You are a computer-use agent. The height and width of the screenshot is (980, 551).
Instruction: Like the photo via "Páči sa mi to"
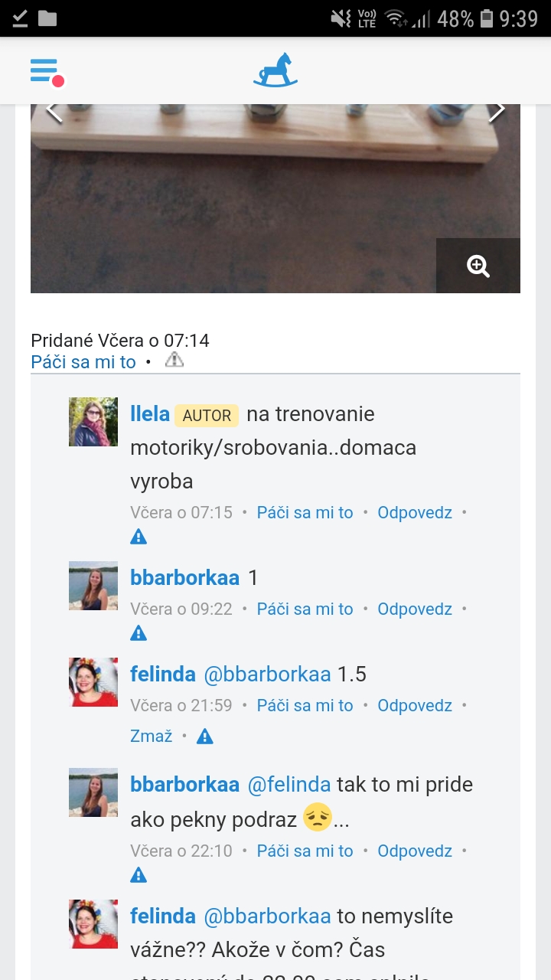tap(83, 362)
